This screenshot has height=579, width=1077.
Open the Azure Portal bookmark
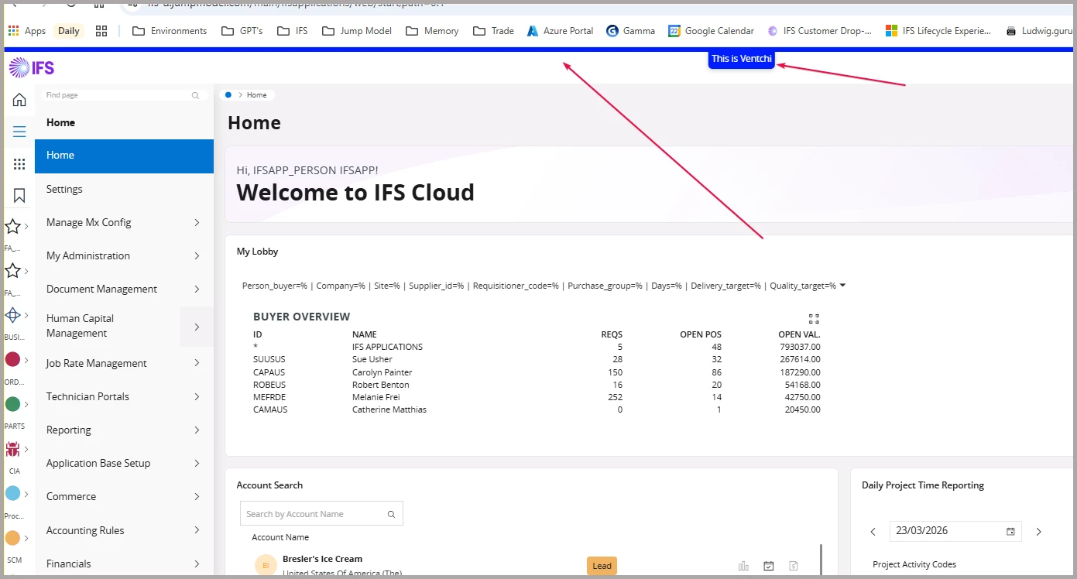point(560,31)
